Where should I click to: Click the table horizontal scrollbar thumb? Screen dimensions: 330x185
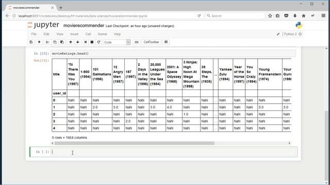pos(134,143)
